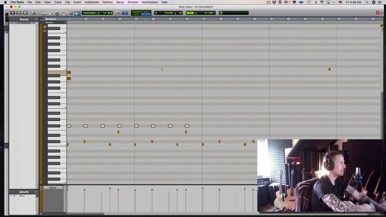Image resolution: width=386 pixels, height=217 pixels.
Task: Open the AirPlay display menu icon
Action: click(x=328, y=2)
